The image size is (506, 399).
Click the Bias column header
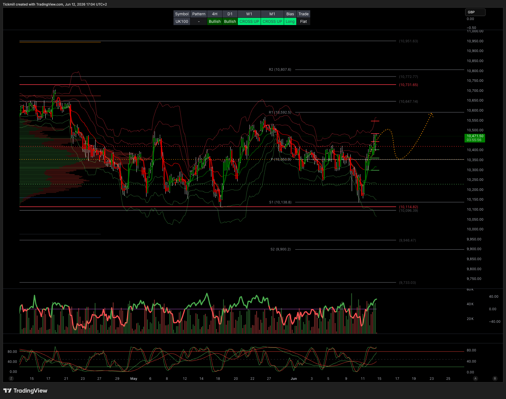point(290,14)
